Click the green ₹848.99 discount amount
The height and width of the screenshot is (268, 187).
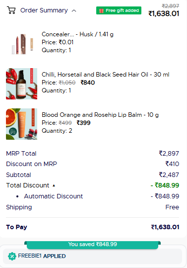click(x=165, y=185)
